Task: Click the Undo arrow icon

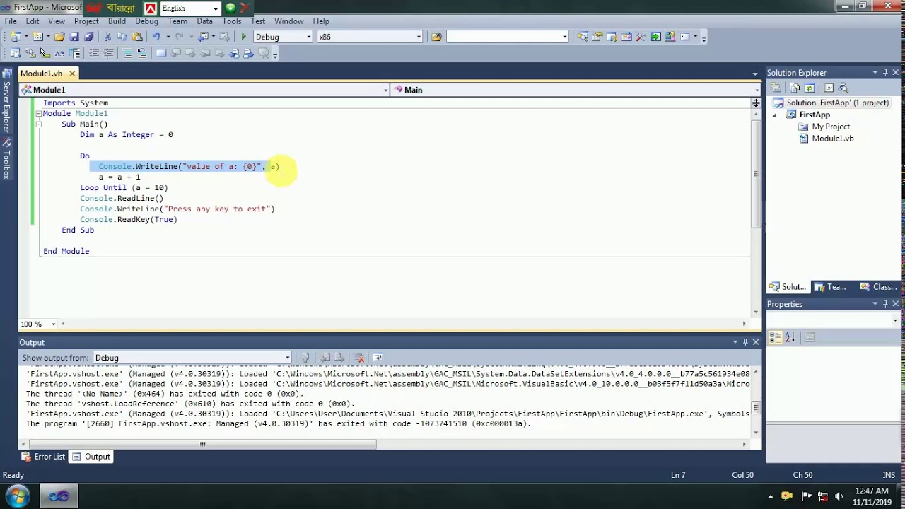Action: click(x=156, y=37)
